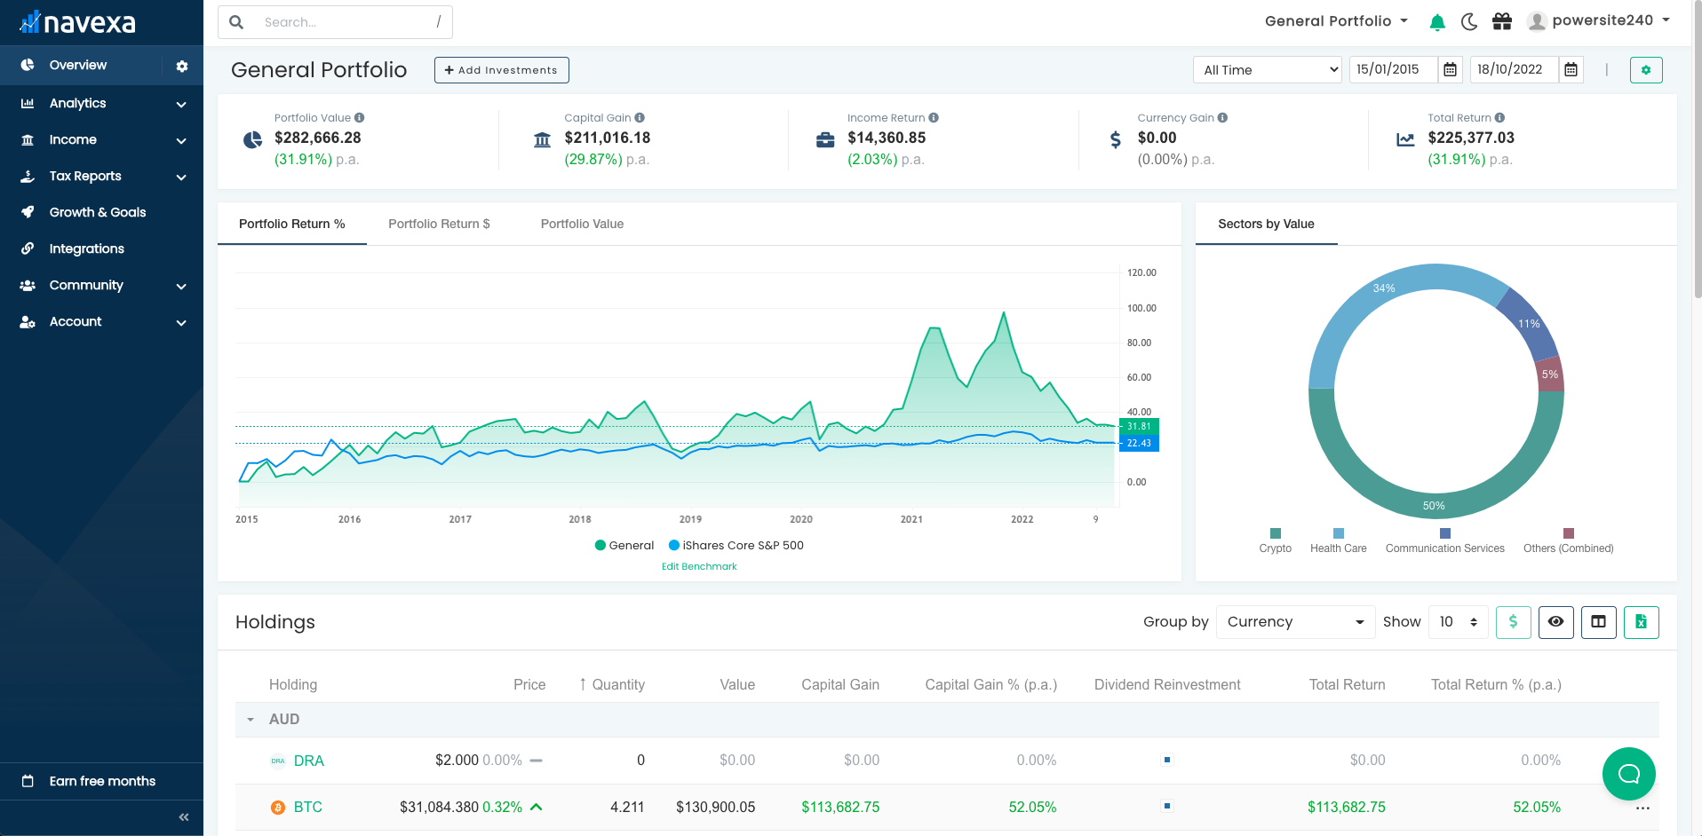Open the gift rewards icon
The height and width of the screenshot is (836, 1702).
[x=1502, y=22]
